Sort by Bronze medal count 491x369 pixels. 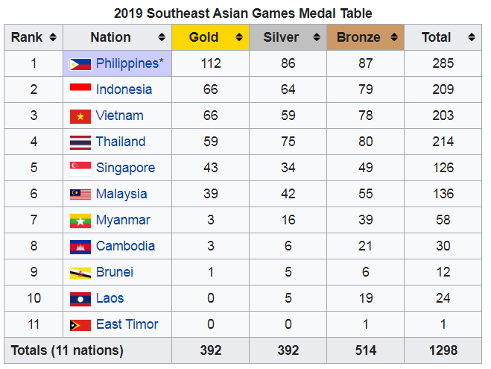click(394, 37)
